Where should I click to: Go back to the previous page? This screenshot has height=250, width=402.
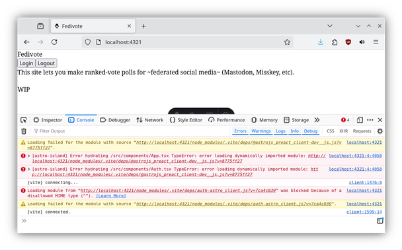tap(26, 42)
